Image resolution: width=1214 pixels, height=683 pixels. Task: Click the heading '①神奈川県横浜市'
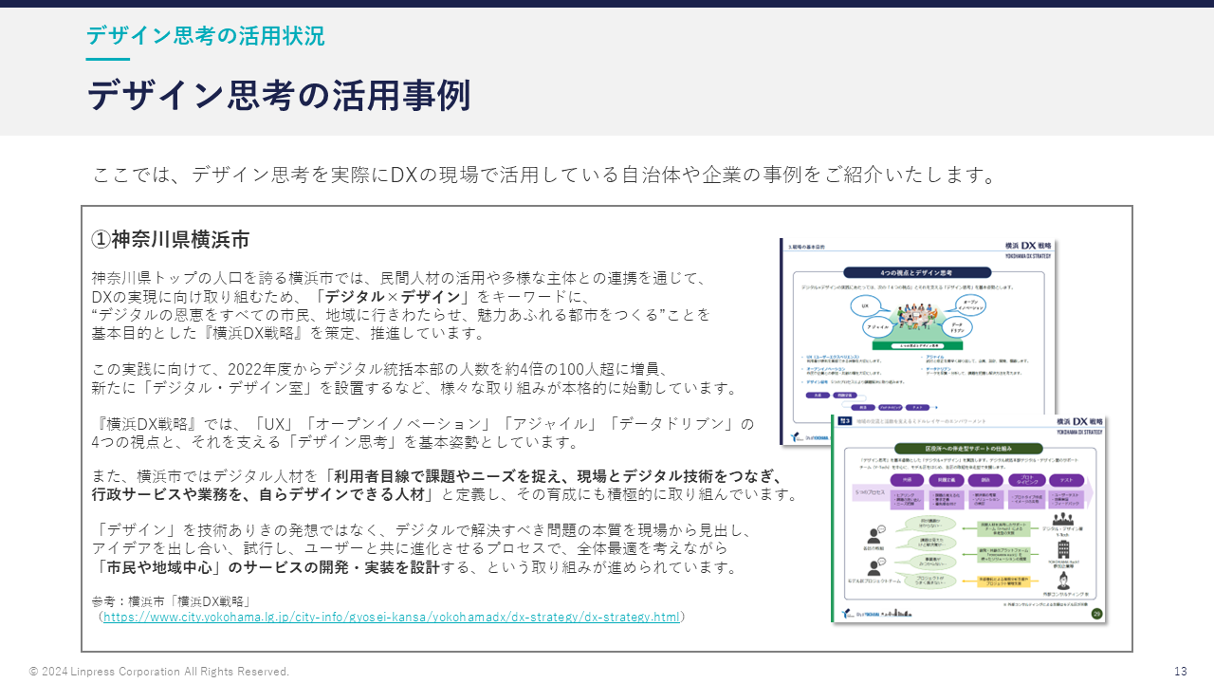(x=171, y=239)
